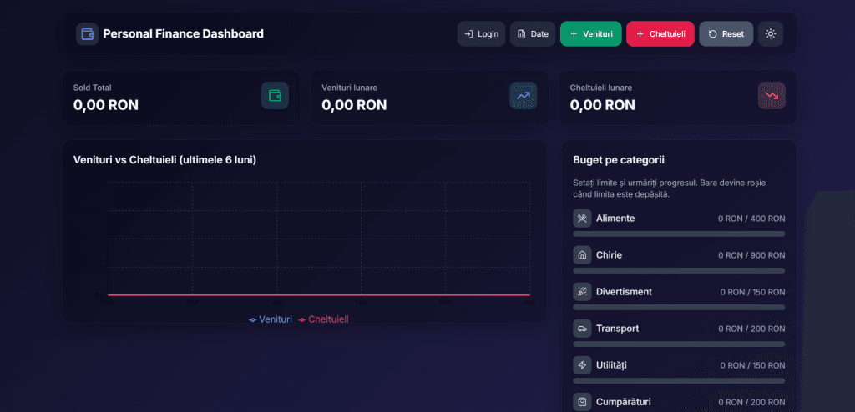Click the wallet logo icon beside the dashboard title
Image resolution: width=855 pixels, height=412 pixels.
pyautogui.click(x=87, y=34)
